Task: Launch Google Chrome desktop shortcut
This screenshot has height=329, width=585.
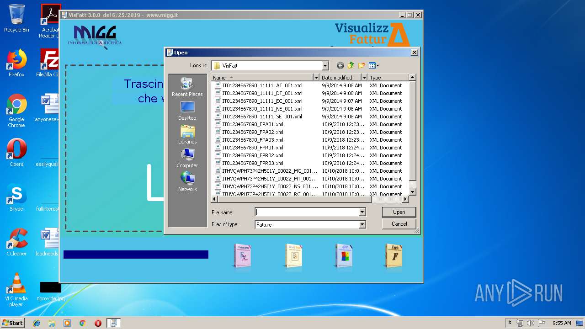Action: point(16,111)
